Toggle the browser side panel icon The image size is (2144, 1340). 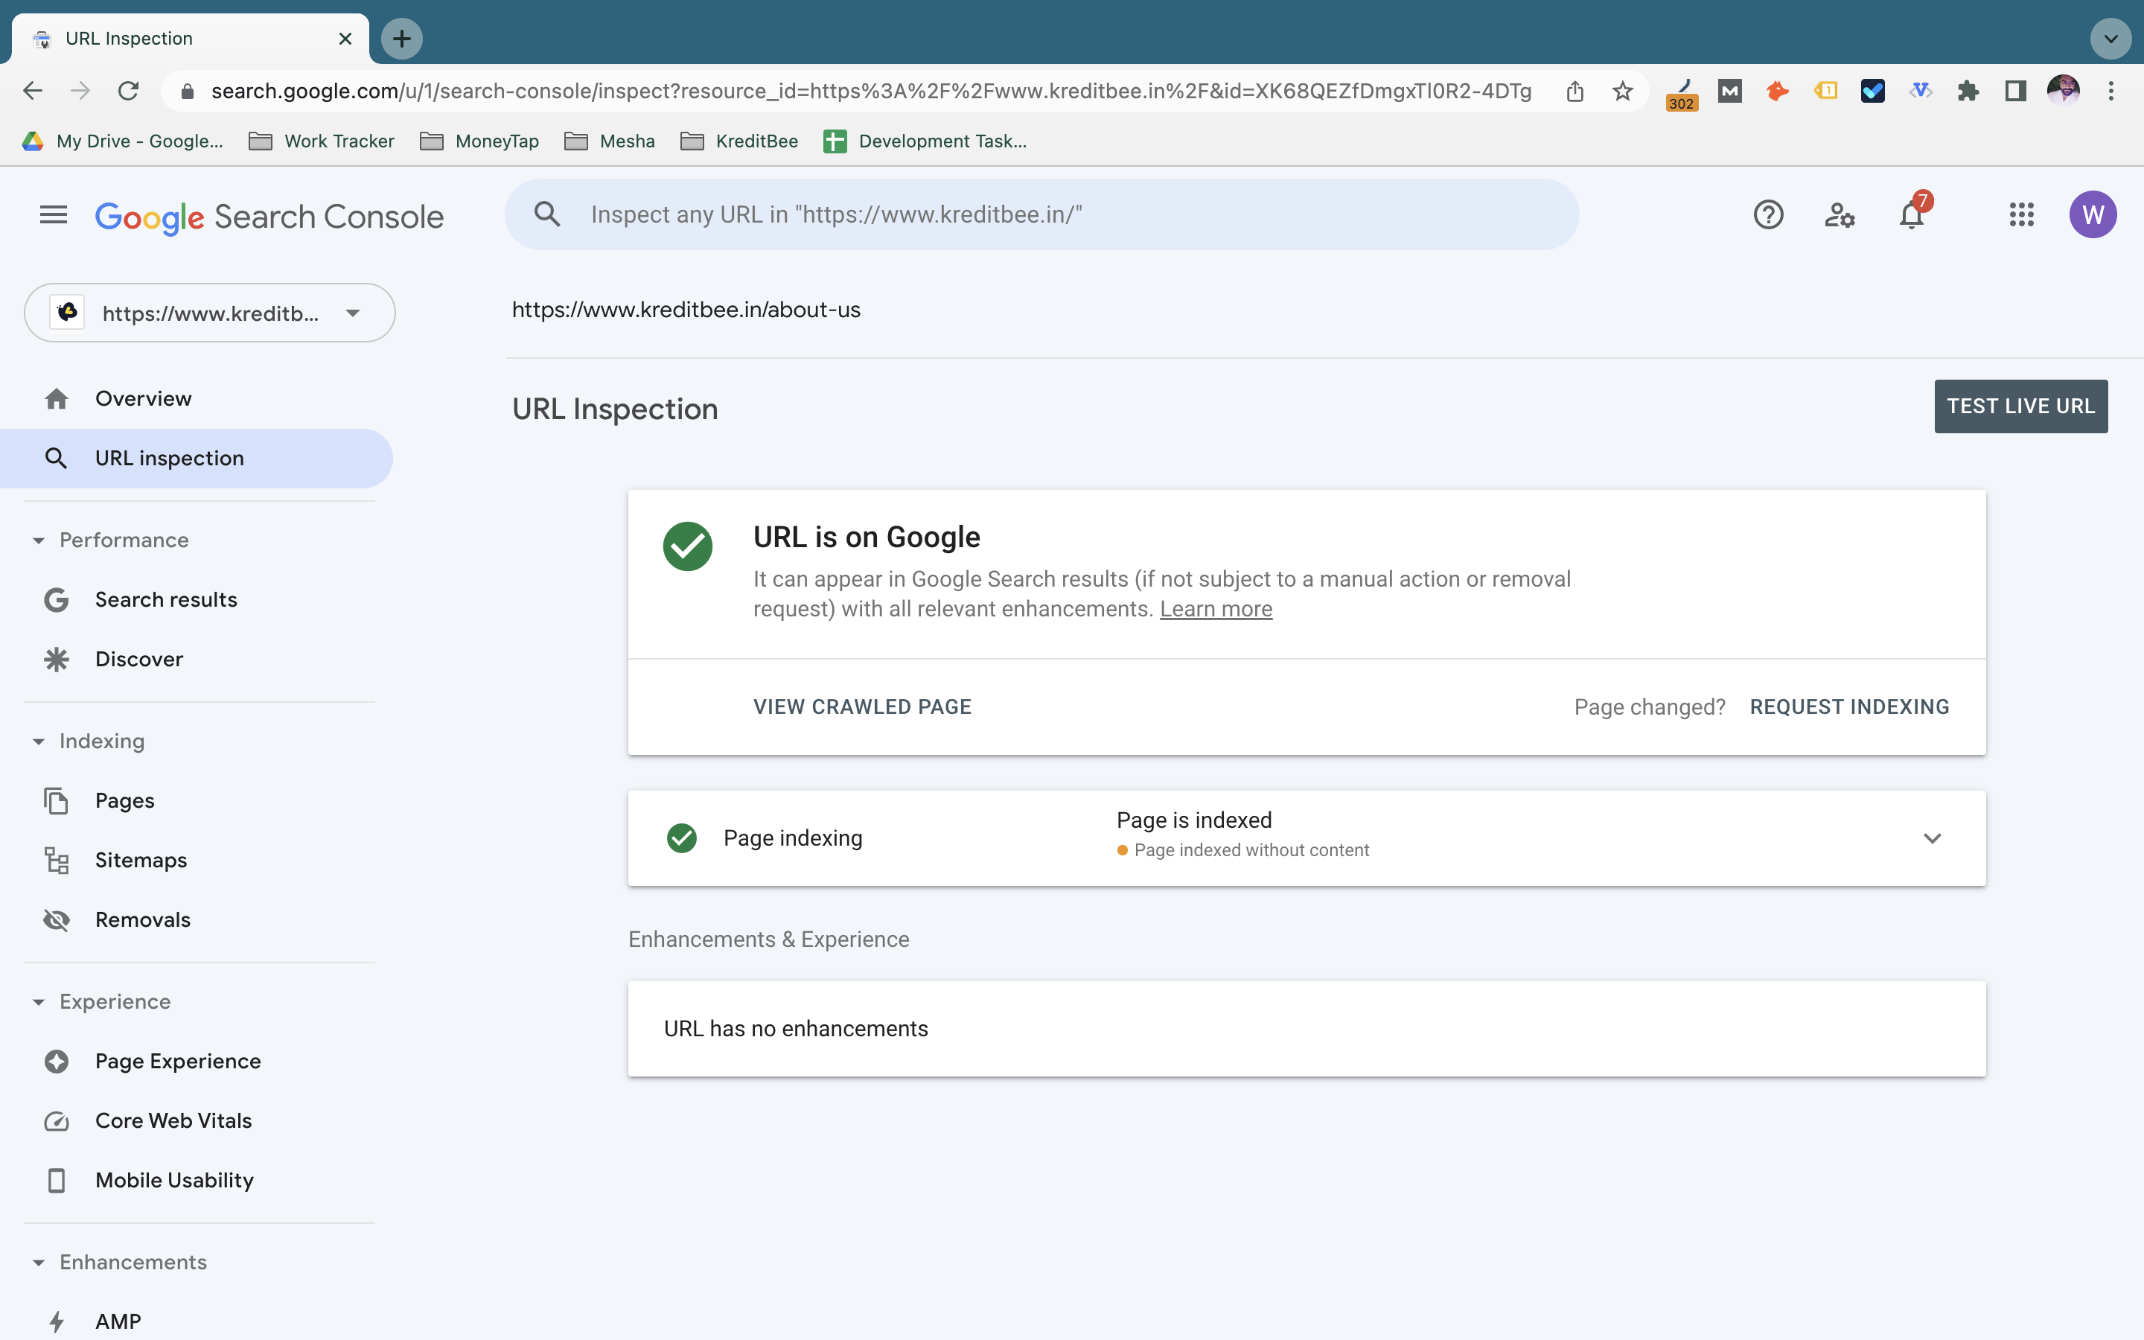[x=2015, y=92]
